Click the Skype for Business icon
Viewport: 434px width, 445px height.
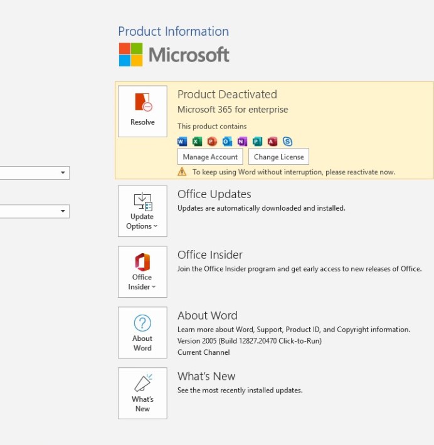287,141
